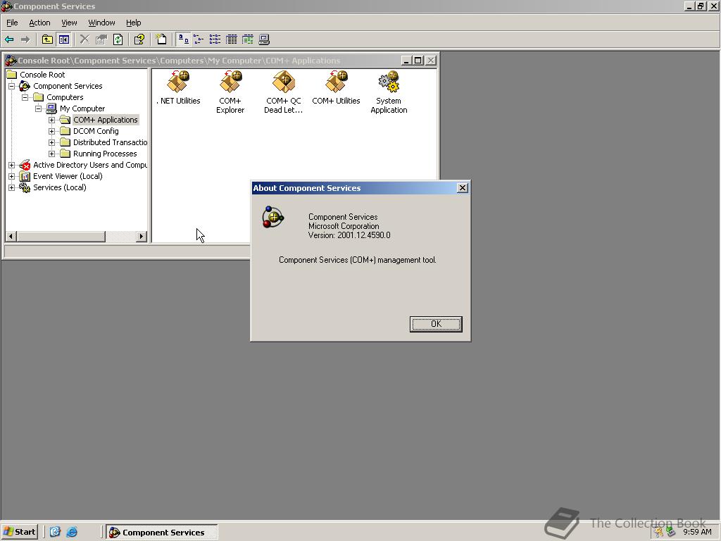721x541 pixels.
Task: Click OK in About Component Services
Action: click(436, 324)
